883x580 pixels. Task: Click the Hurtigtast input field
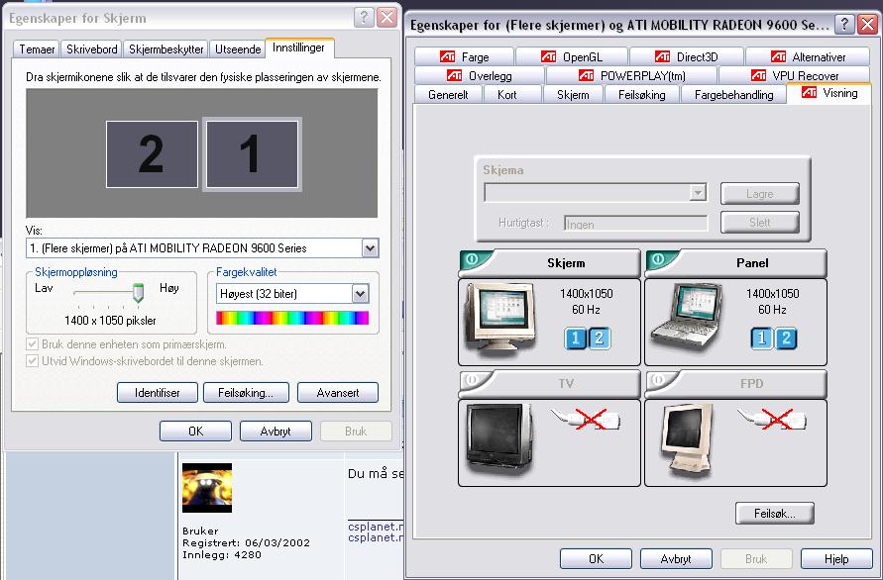click(636, 224)
